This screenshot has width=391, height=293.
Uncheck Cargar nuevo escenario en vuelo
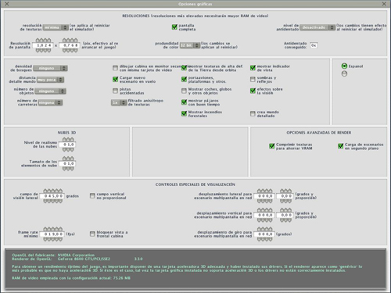point(115,79)
